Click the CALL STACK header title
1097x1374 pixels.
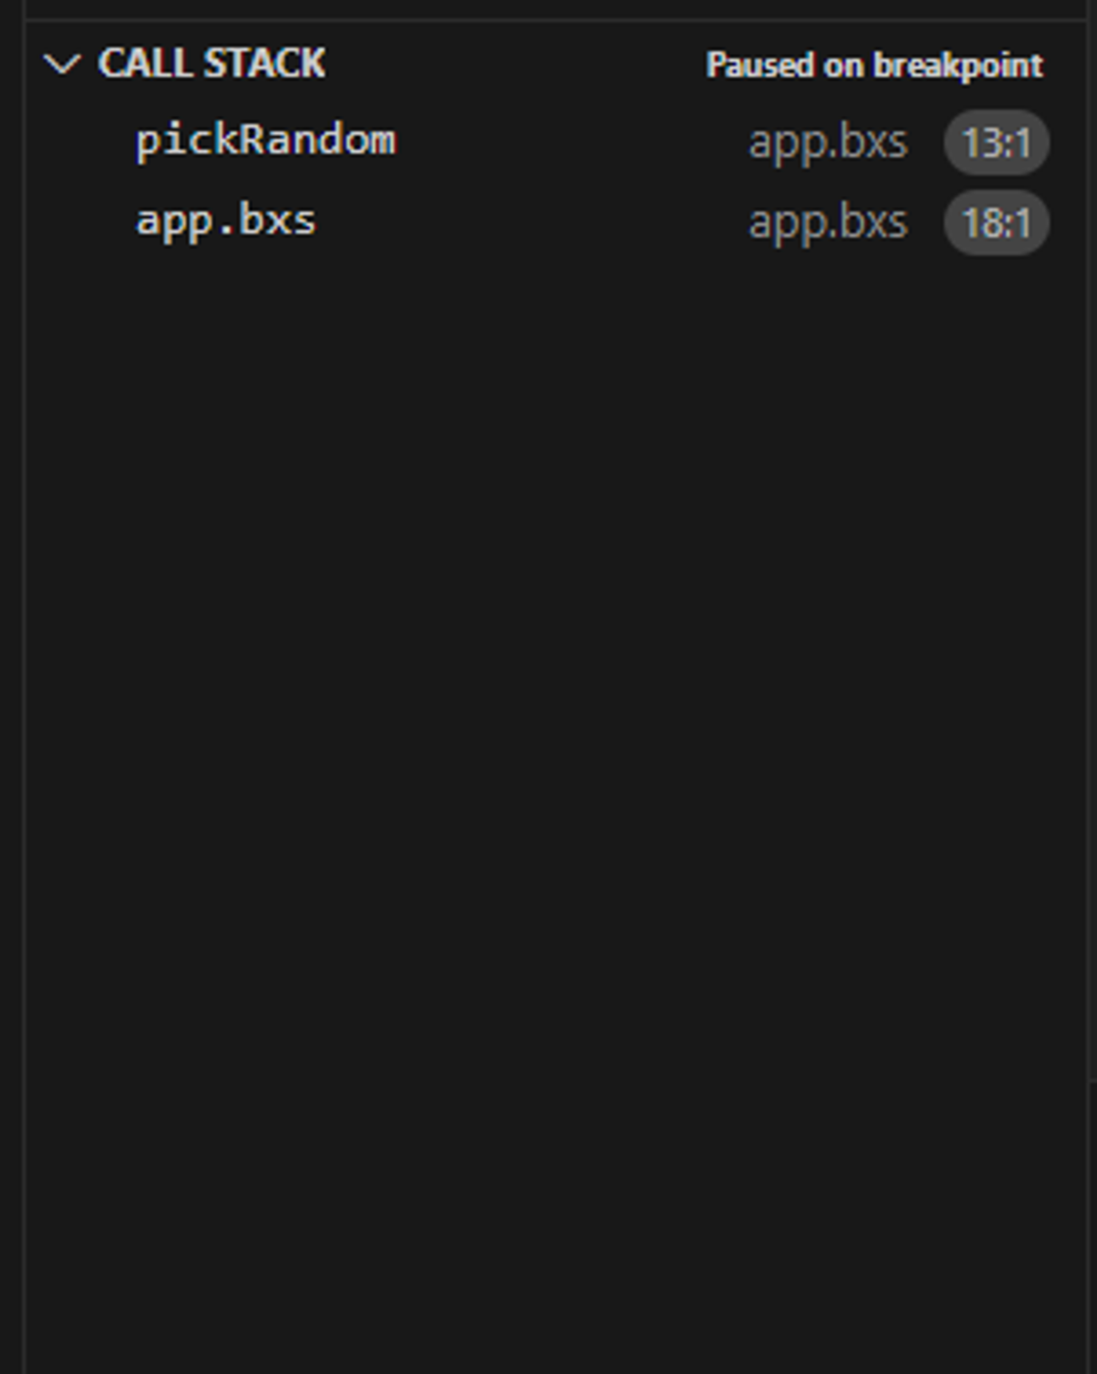(211, 64)
